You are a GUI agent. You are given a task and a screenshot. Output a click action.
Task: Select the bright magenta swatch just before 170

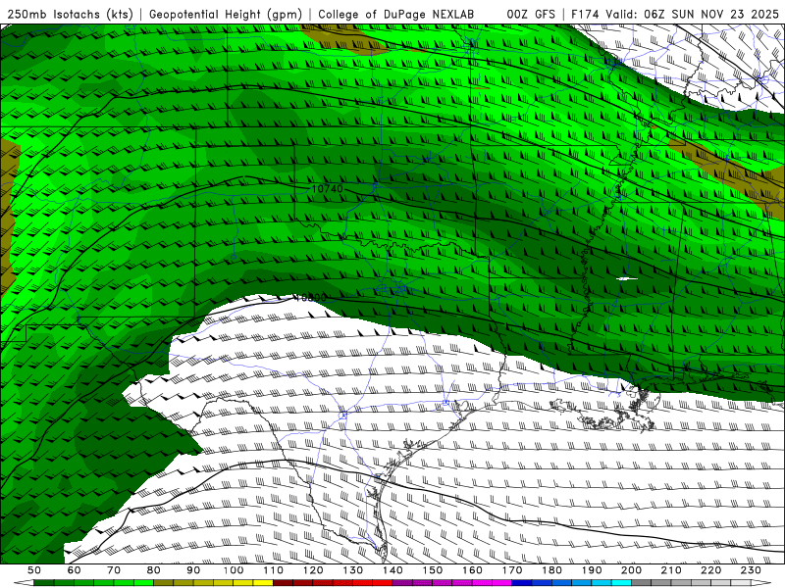502,583
